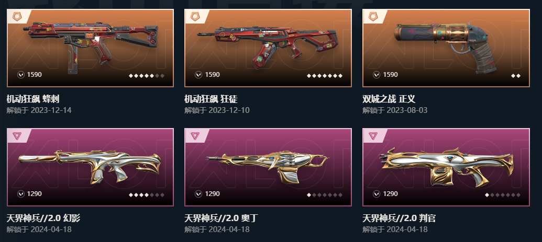
Task: Click the upgrade level diamonds on 狂徒 card
Action: 325,76
